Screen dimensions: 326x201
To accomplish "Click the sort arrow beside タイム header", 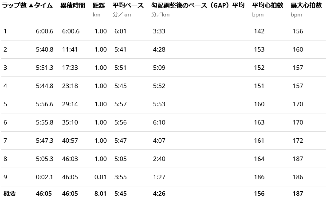I will (31, 6).
